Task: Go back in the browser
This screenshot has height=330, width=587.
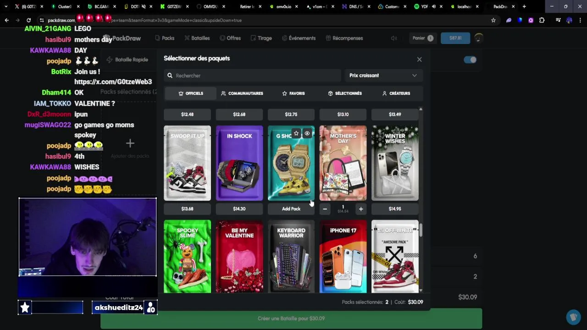Action: pyautogui.click(x=6, y=20)
